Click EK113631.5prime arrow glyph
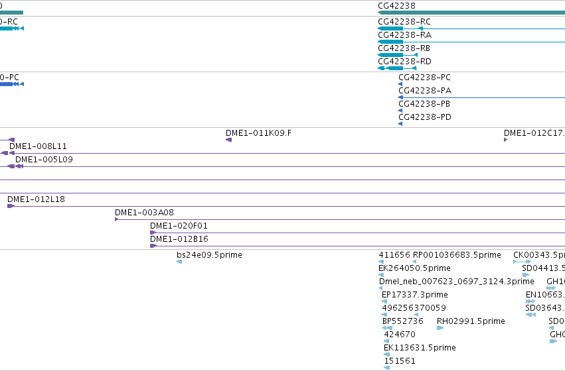 [387, 355]
